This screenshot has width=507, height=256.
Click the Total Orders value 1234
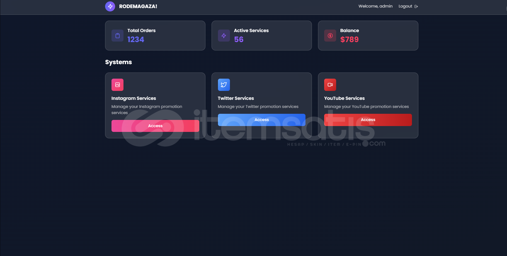tap(136, 40)
